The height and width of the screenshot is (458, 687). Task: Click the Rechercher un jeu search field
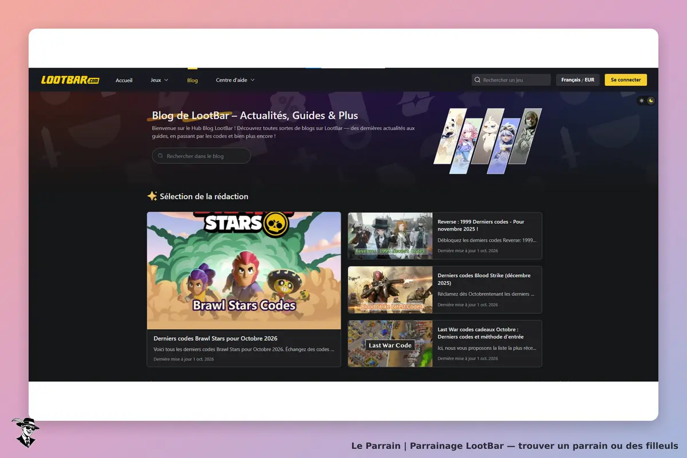click(x=511, y=80)
